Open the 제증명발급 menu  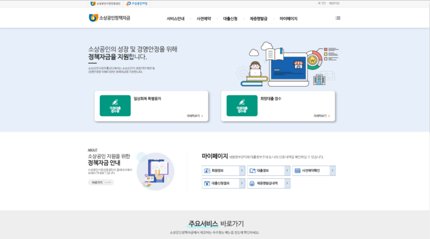point(259,19)
